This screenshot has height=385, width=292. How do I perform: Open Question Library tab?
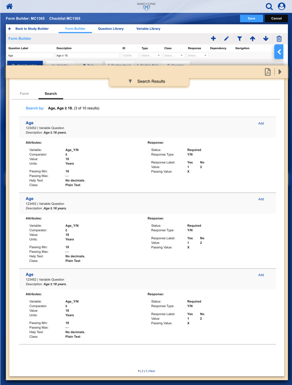[111, 29]
